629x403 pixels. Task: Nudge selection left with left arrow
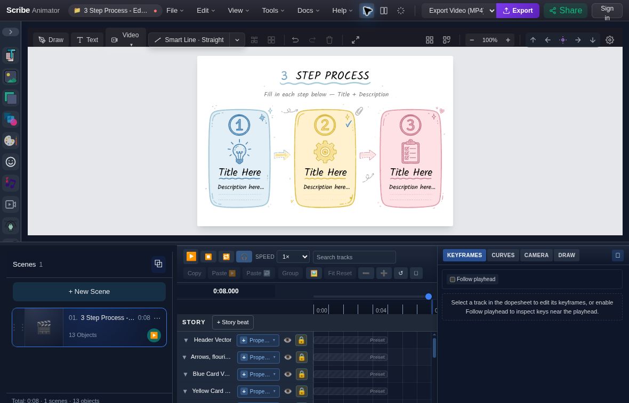tap(547, 39)
